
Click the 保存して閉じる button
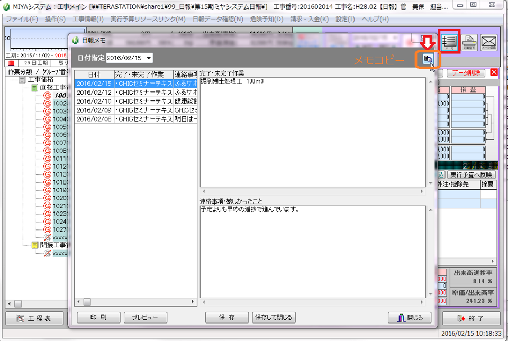click(x=274, y=317)
